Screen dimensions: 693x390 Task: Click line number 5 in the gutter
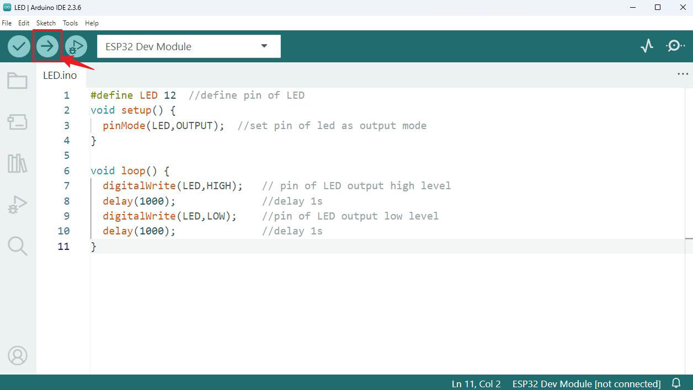coord(67,156)
